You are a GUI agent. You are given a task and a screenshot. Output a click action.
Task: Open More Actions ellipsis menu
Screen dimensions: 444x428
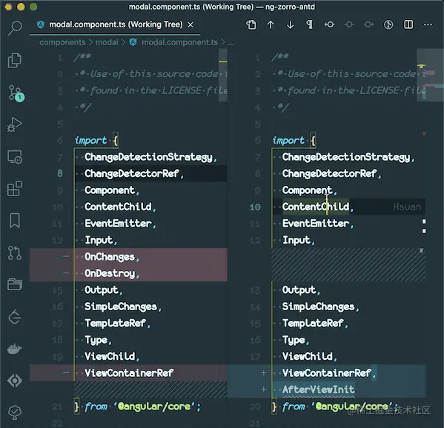[428, 24]
